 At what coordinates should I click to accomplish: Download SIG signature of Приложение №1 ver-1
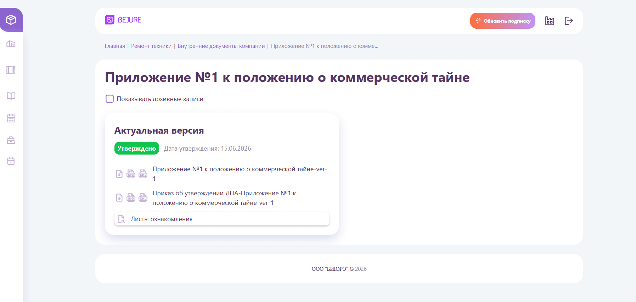click(x=131, y=174)
